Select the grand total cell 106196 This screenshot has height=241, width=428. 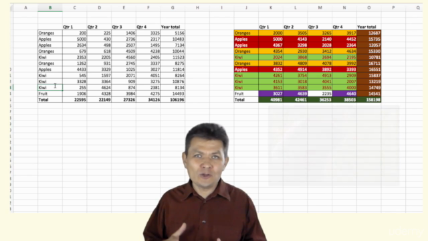pos(173,100)
